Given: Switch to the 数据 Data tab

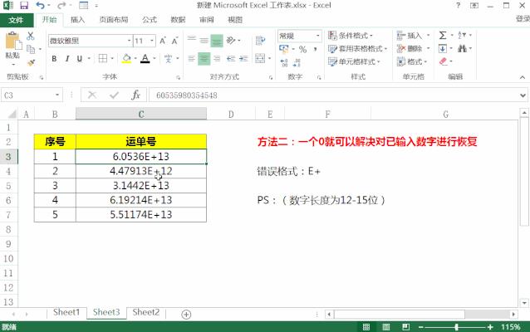Looking at the screenshot, I should [178, 20].
